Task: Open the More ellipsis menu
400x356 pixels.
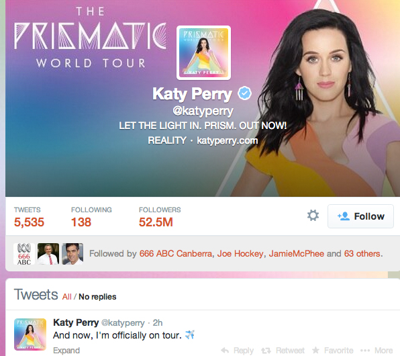Action: pos(377,351)
